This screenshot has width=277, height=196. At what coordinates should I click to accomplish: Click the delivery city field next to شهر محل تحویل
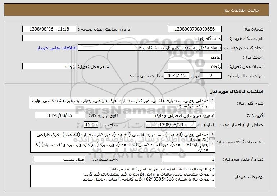pos(49,67)
